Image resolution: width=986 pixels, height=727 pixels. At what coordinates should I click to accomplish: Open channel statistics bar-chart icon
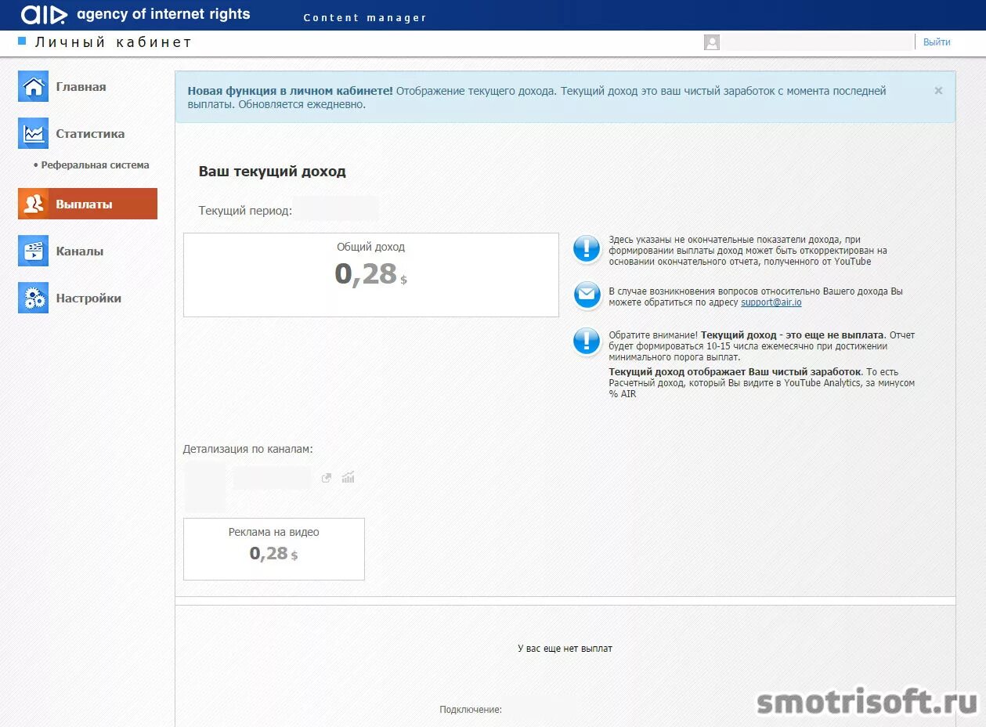click(348, 477)
